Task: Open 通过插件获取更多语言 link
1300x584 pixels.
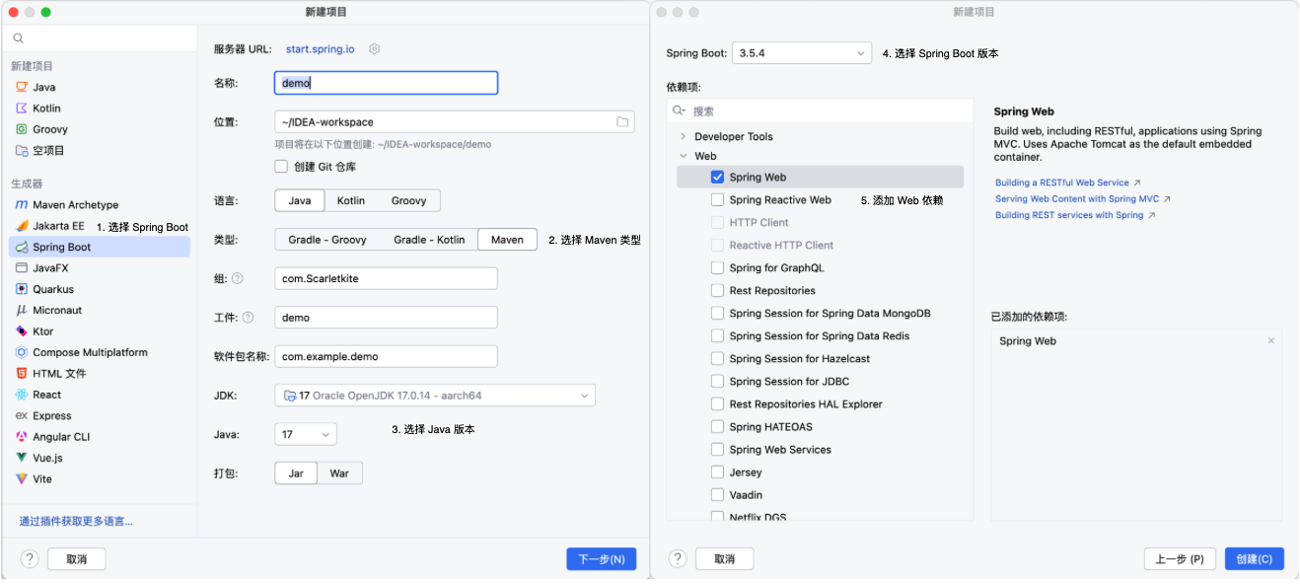Action: tap(76, 521)
